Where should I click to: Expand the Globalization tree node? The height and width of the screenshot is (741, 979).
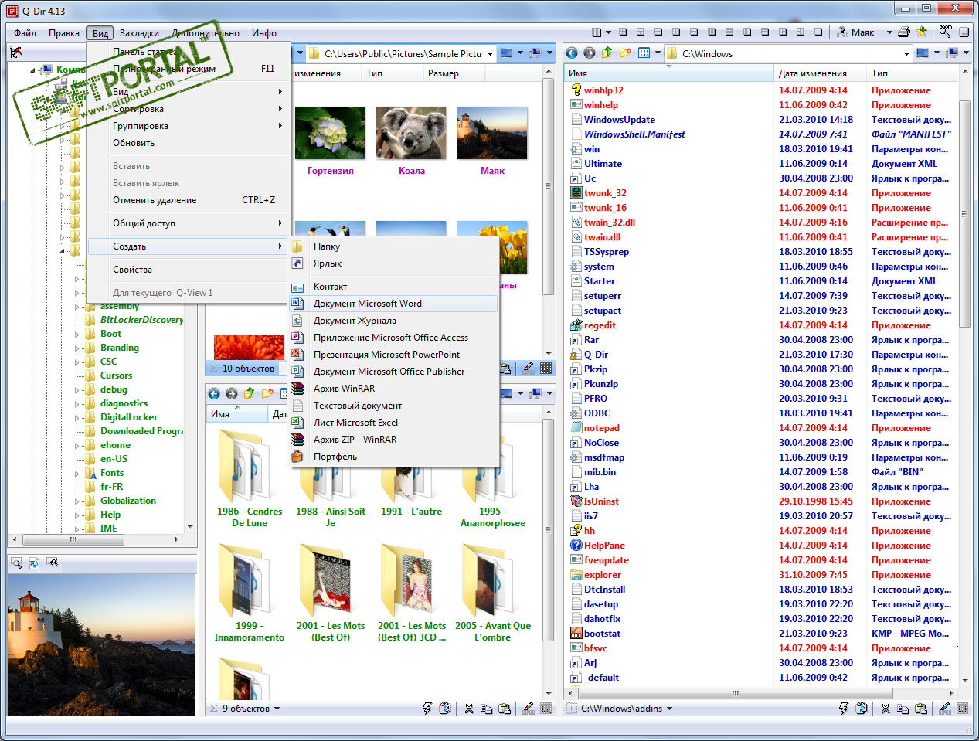pyautogui.click(x=76, y=501)
